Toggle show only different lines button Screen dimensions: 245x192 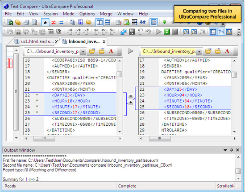[x=54, y=23]
